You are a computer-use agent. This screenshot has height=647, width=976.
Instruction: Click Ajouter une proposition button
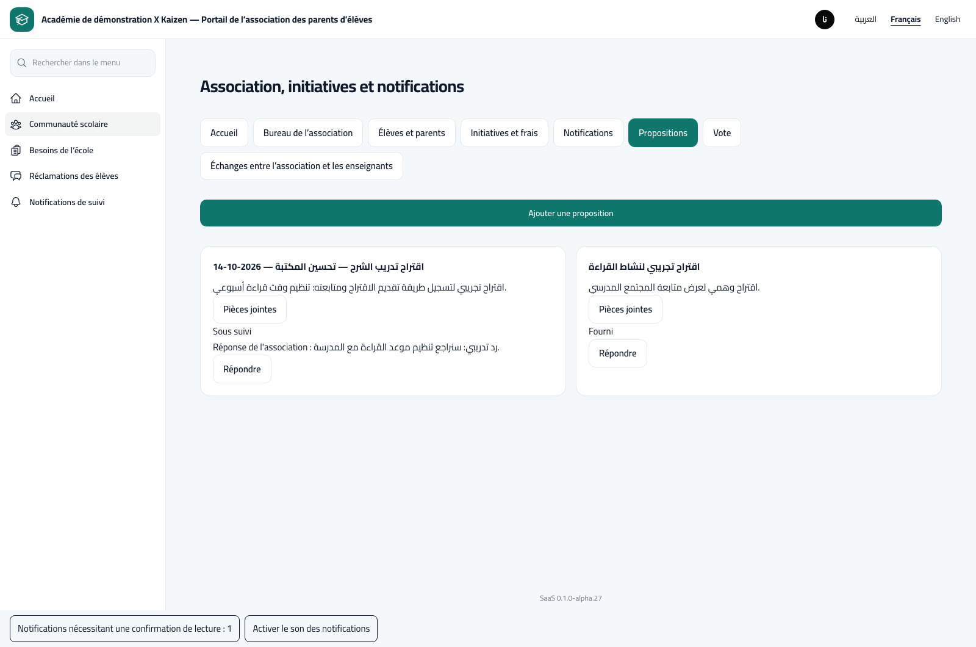pyautogui.click(x=571, y=213)
